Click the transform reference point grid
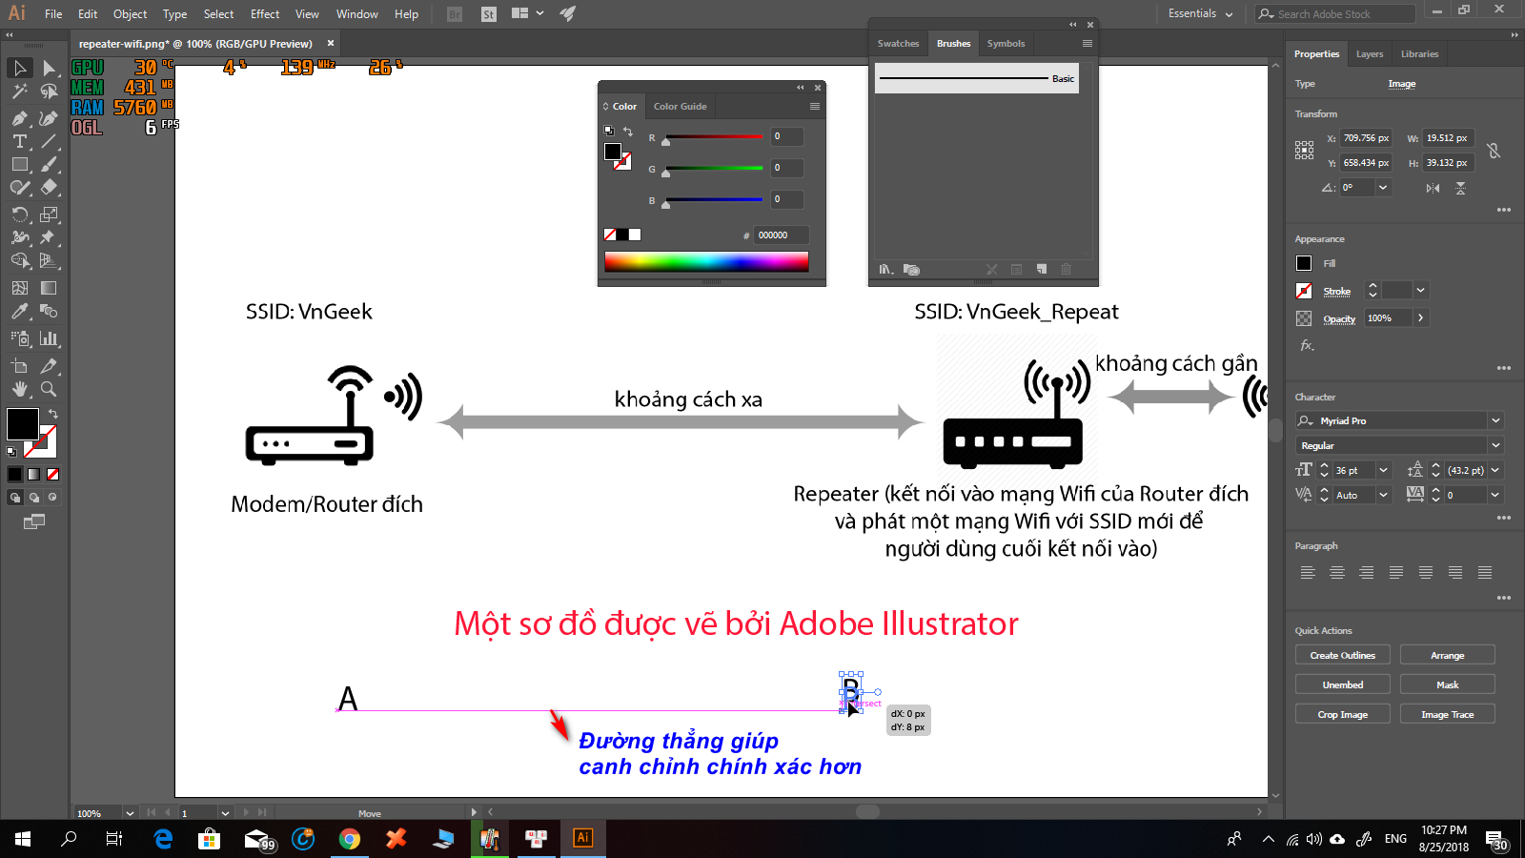Image resolution: width=1525 pixels, height=858 pixels. point(1305,151)
